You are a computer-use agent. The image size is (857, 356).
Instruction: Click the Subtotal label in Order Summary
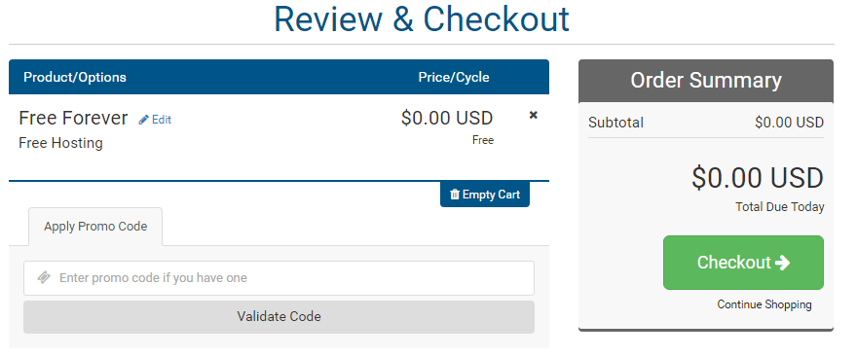click(x=615, y=123)
